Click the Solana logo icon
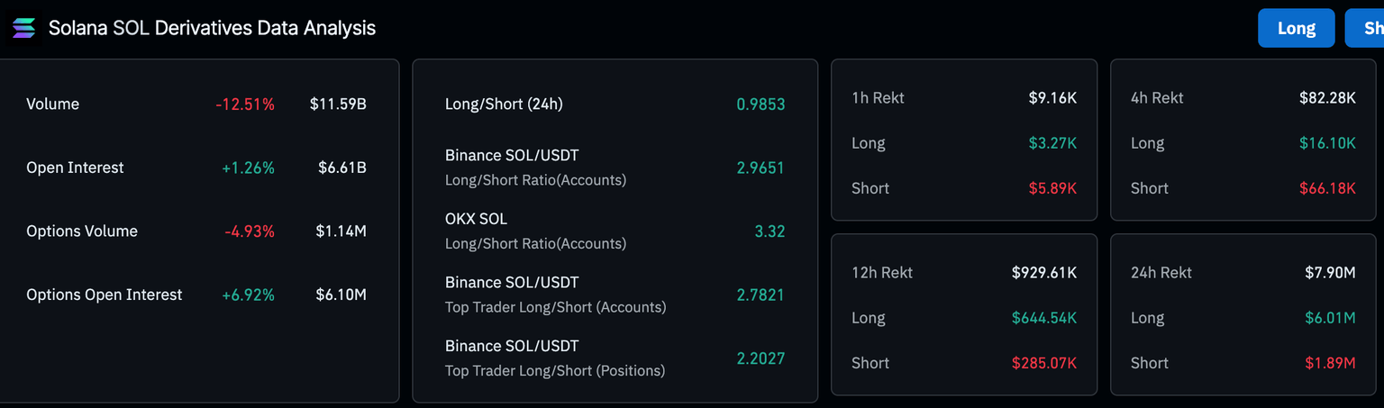Screen dimensions: 1384x408 pyautogui.click(x=24, y=28)
